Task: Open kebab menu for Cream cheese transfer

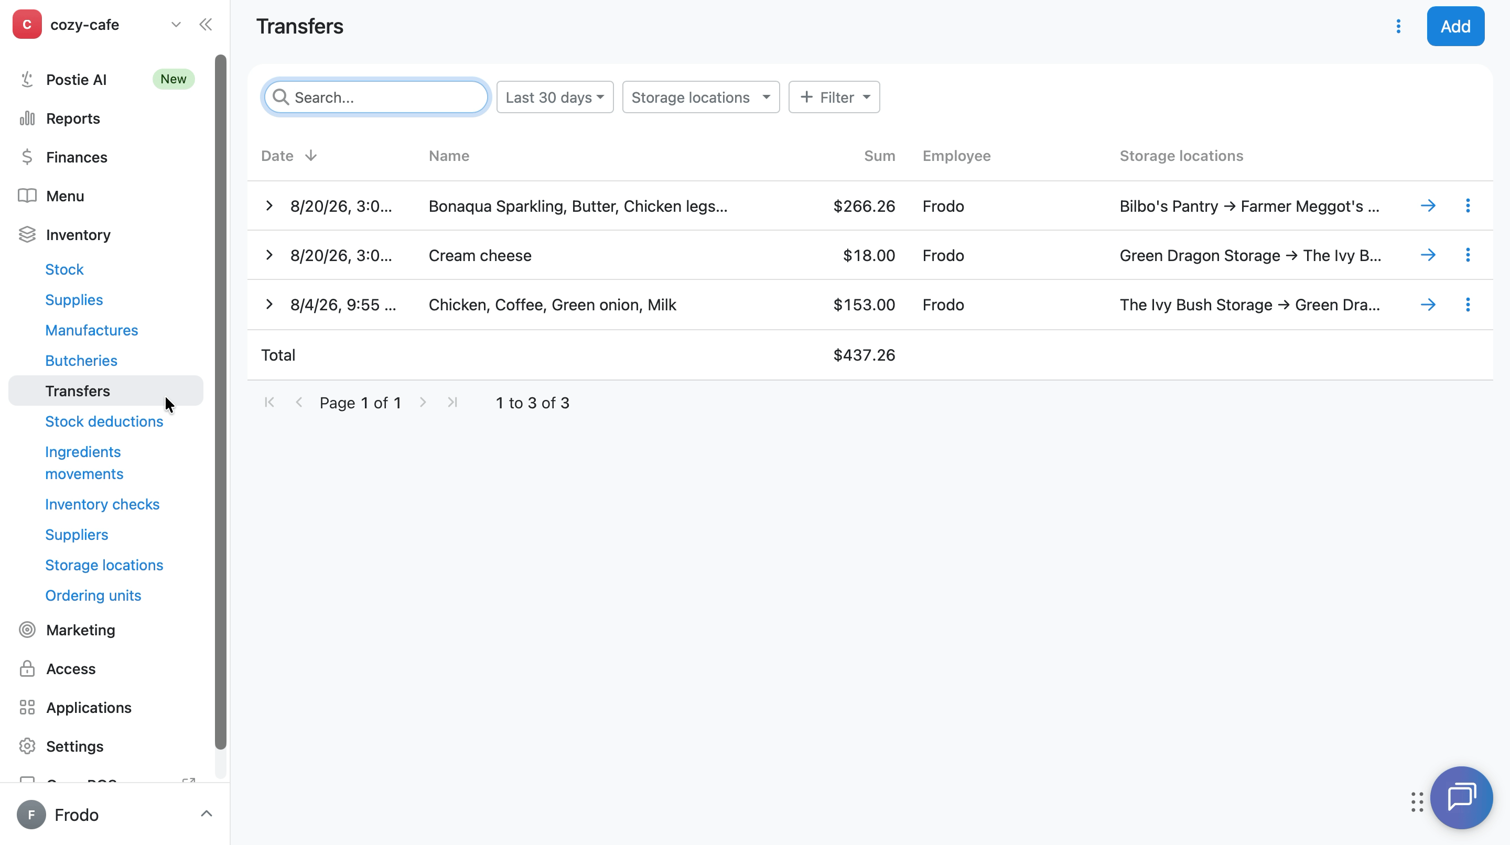Action: point(1468,255)
